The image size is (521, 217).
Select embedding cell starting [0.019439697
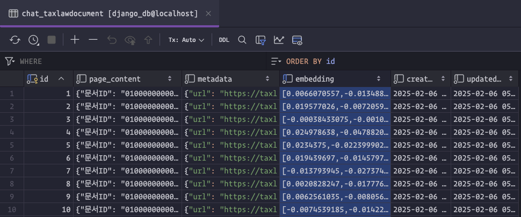335,158
